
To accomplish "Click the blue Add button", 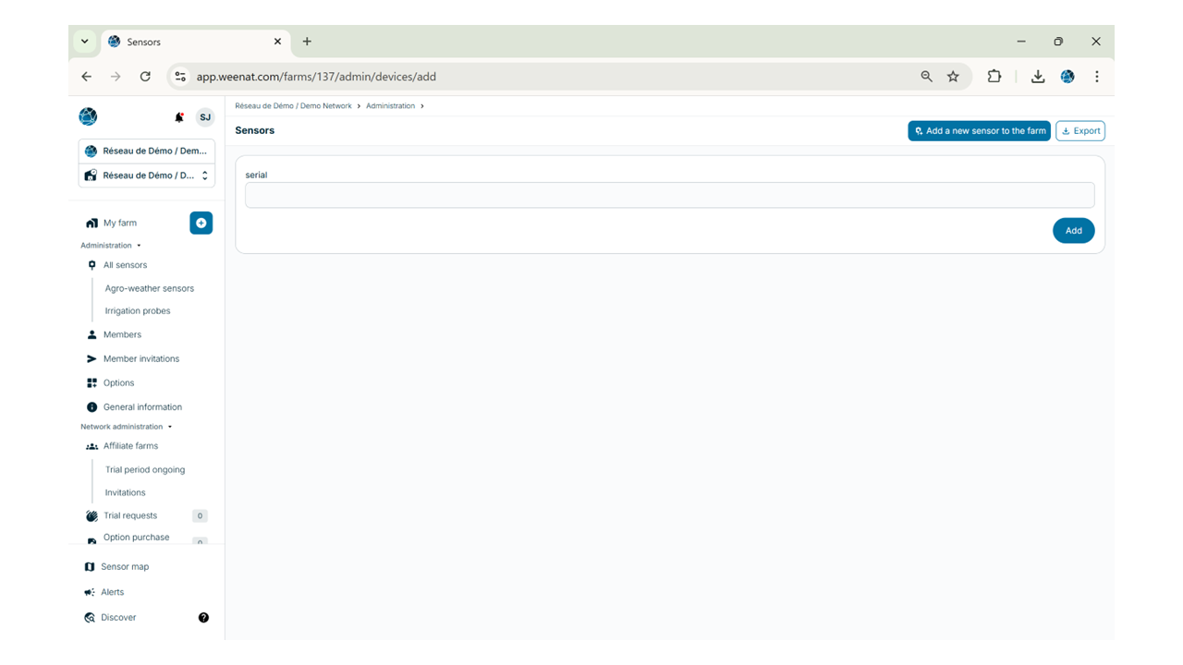I will [1074, 231].
